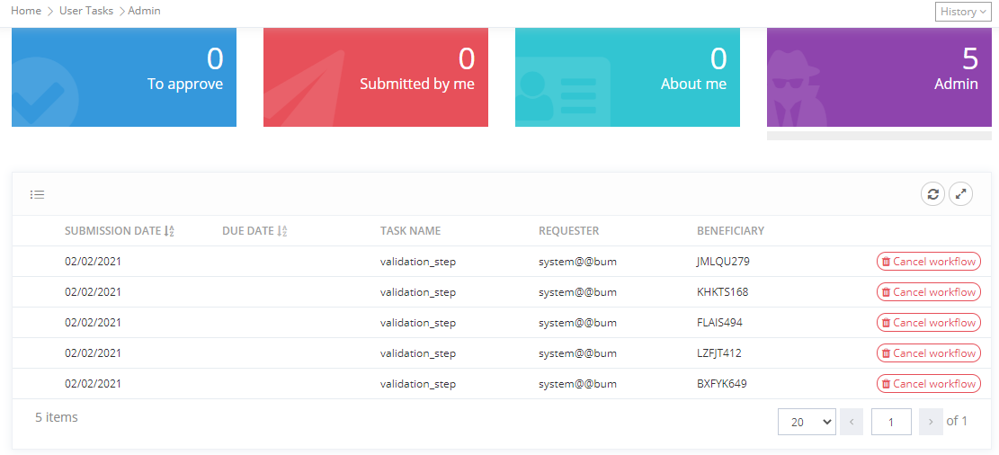Select the Submitted by me tile
Image resolution: width=999 pixels, height=455 pixels.
click(376, 77)
